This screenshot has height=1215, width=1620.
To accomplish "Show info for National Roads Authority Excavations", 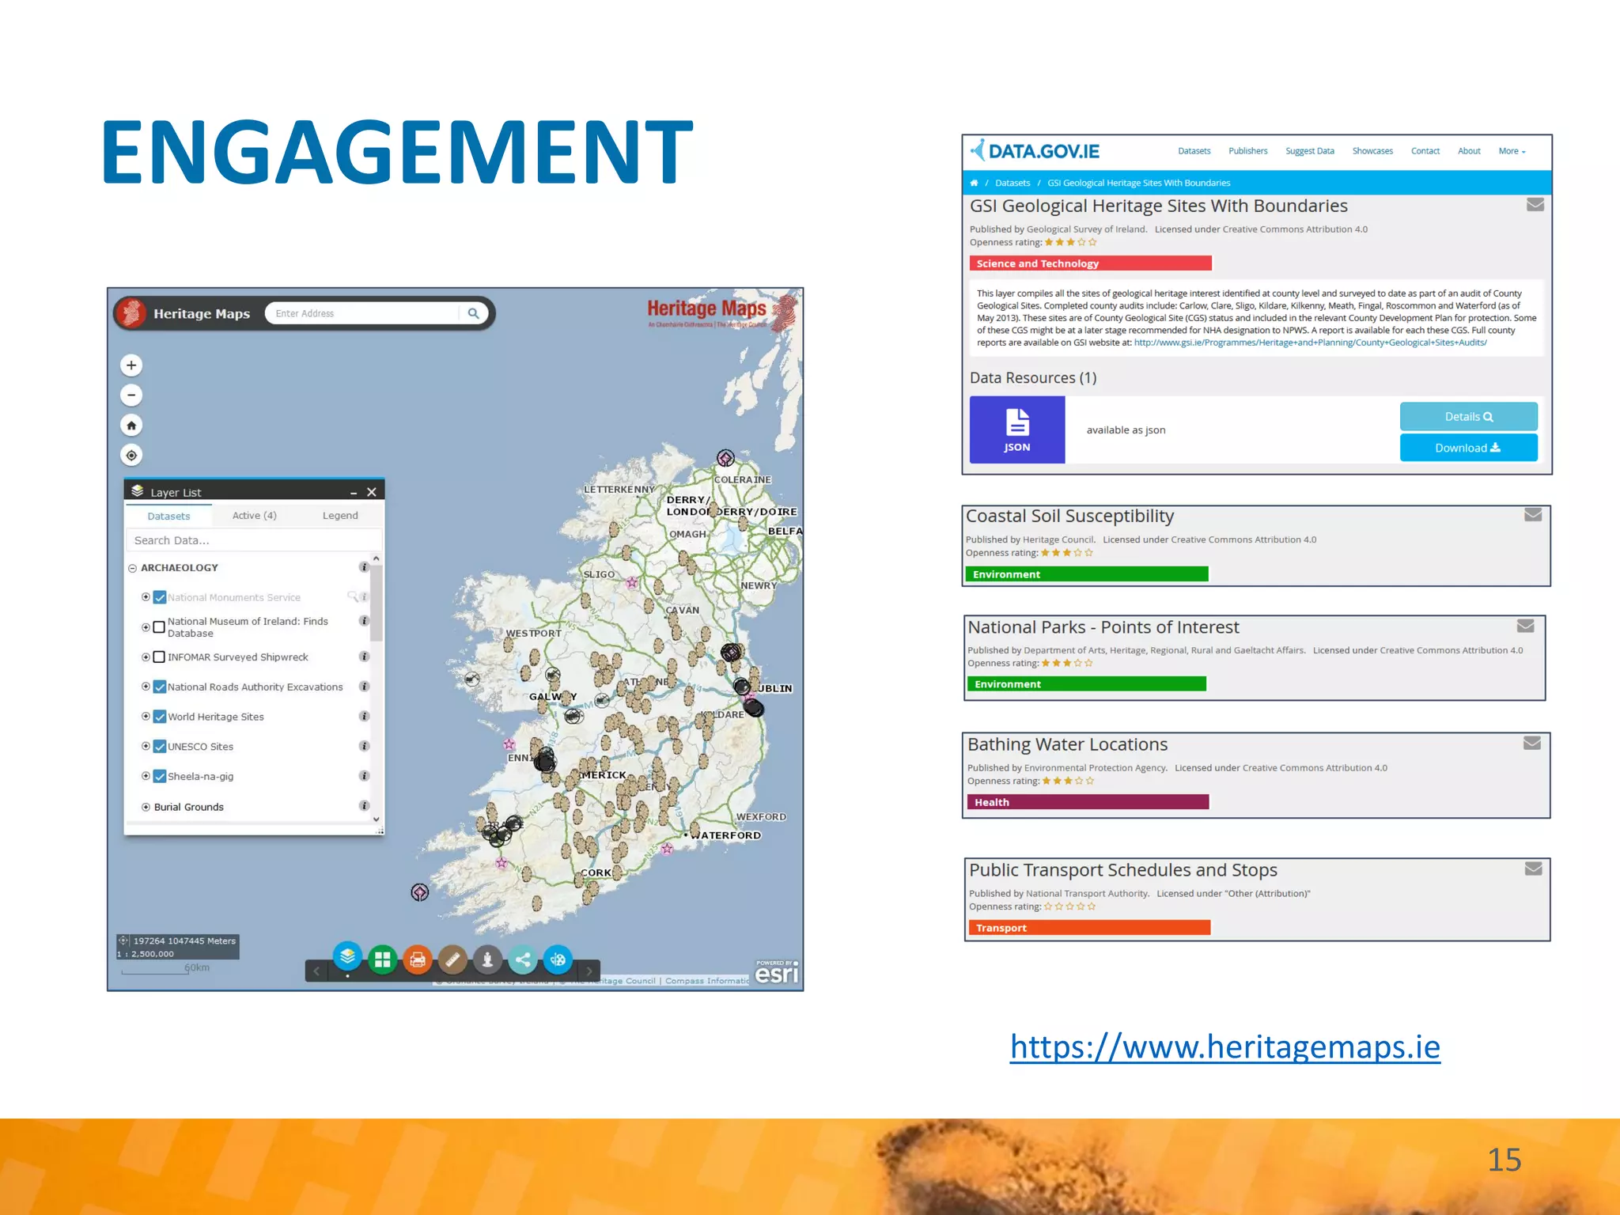I will click(x=364, y=687).
